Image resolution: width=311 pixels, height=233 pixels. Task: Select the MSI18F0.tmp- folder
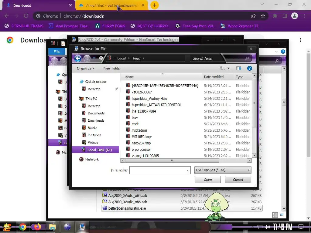142,137
